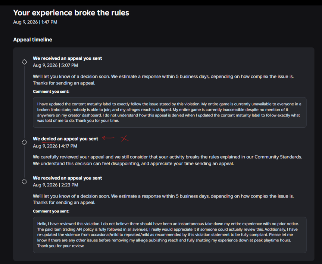Click the red arrow annotation
Screen dimensions: 322x264
pyautogui.click(x=108, y=138)
